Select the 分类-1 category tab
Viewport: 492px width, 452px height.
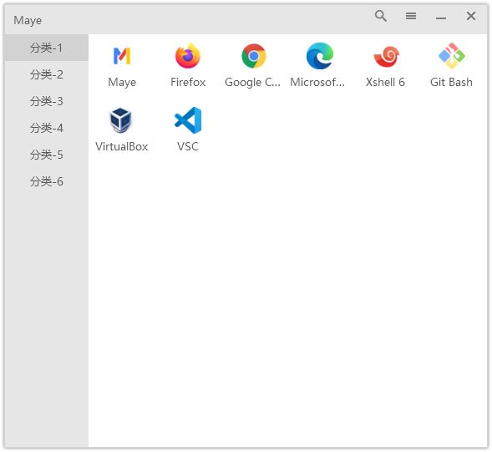click(47, 48)
